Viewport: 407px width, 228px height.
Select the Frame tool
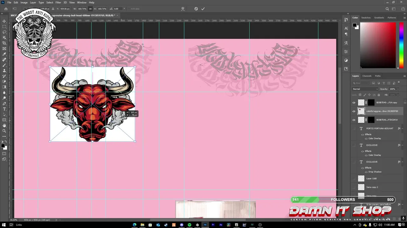tap(4, 48)
